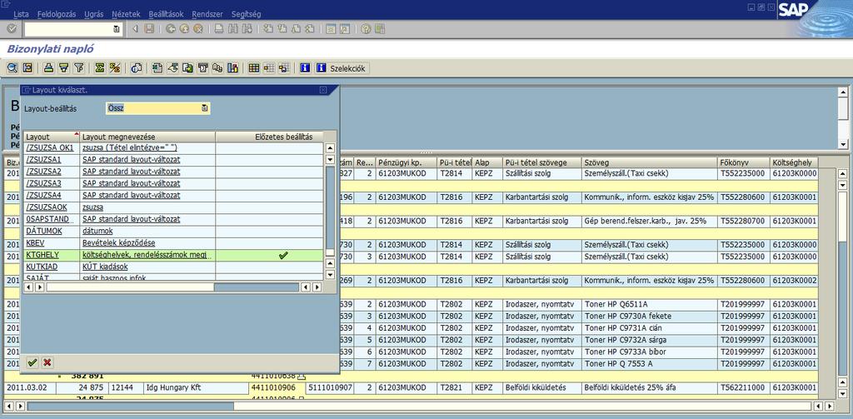Select the /ZSUZSA3 layout link

43,183
